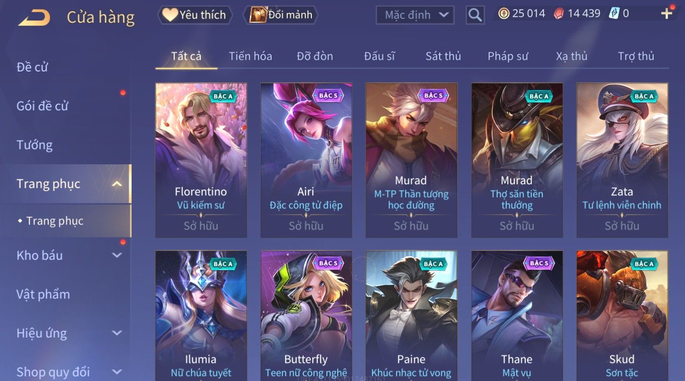Viewport: 685px width, 381px height.
Task: Tap the plus icon to add currency
Action: 666,14
